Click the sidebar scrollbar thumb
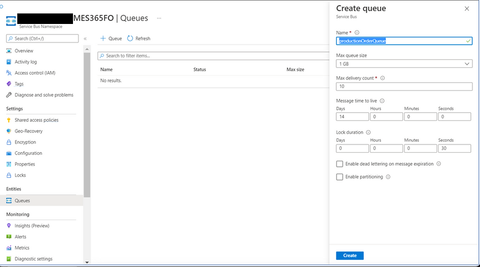This screenshot has height=267, width=480. click(87, 125)
